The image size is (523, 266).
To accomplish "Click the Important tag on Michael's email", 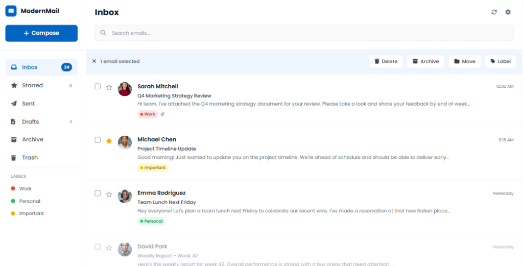I will [153, 167].
